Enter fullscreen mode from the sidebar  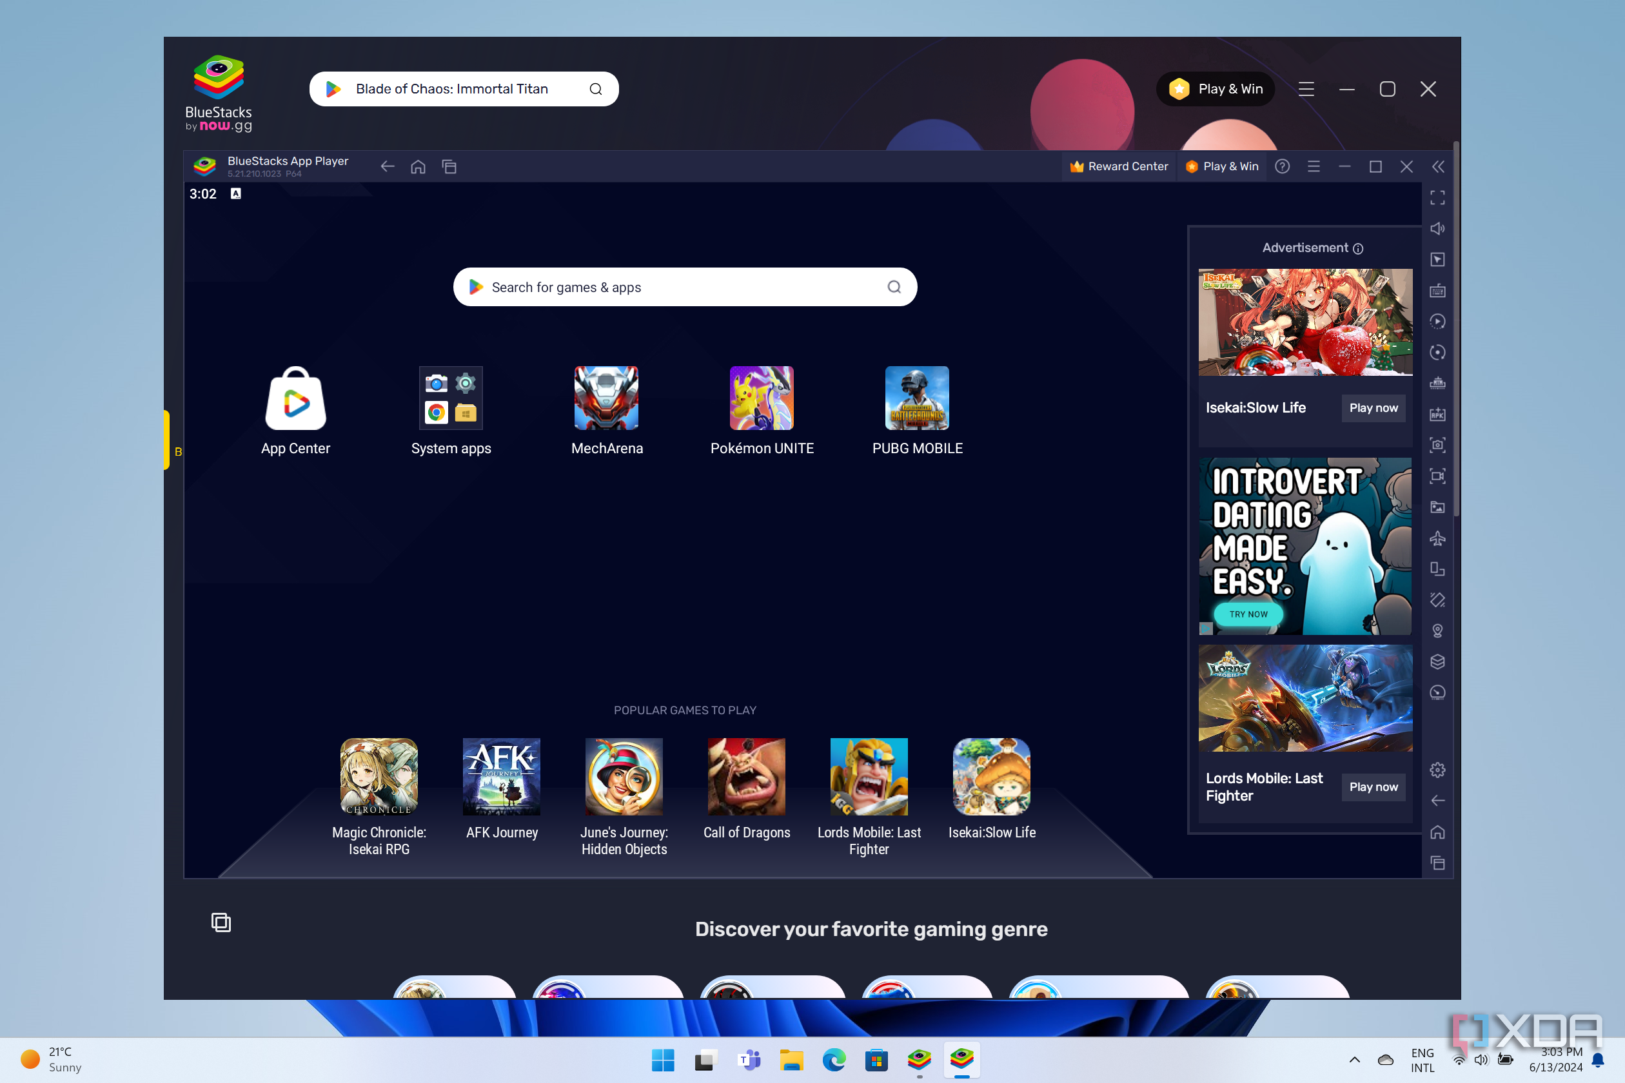coord(1438,199)
